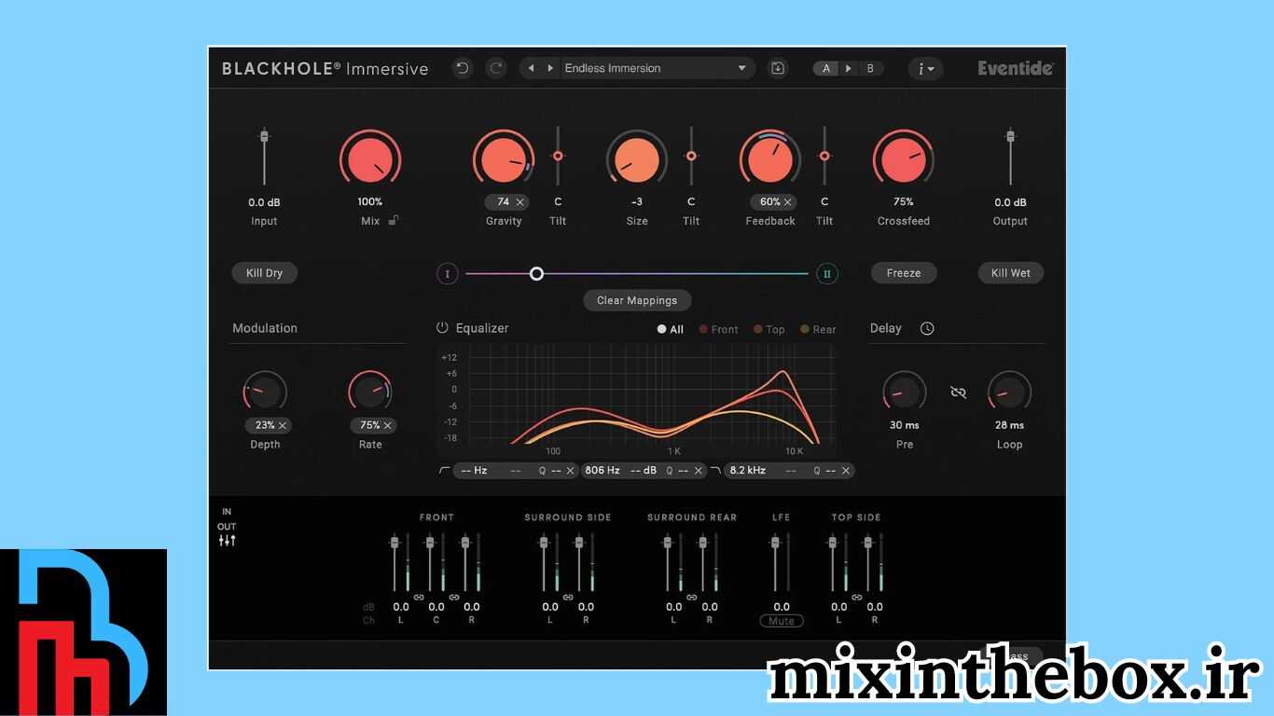This screenshot has height=716, width=1274.
Task: Select the All EQ channel option
Action: click(x=671, y=329)
